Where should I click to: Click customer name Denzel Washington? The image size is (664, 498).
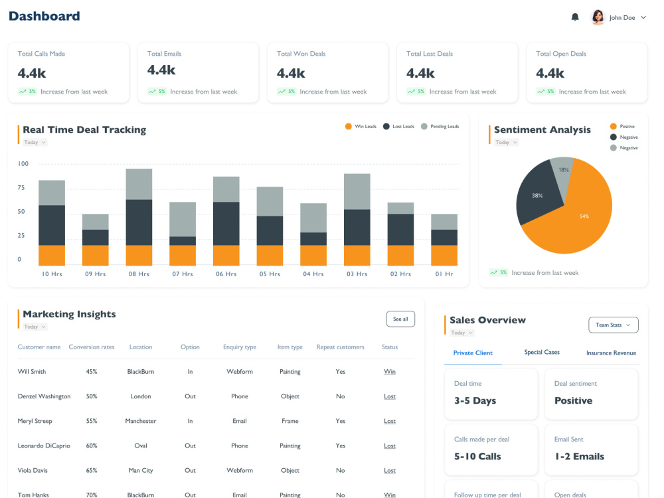coord(44,396)
